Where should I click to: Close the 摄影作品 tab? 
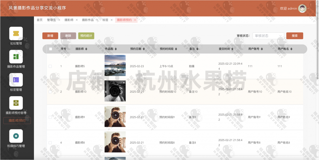(97, 20)
